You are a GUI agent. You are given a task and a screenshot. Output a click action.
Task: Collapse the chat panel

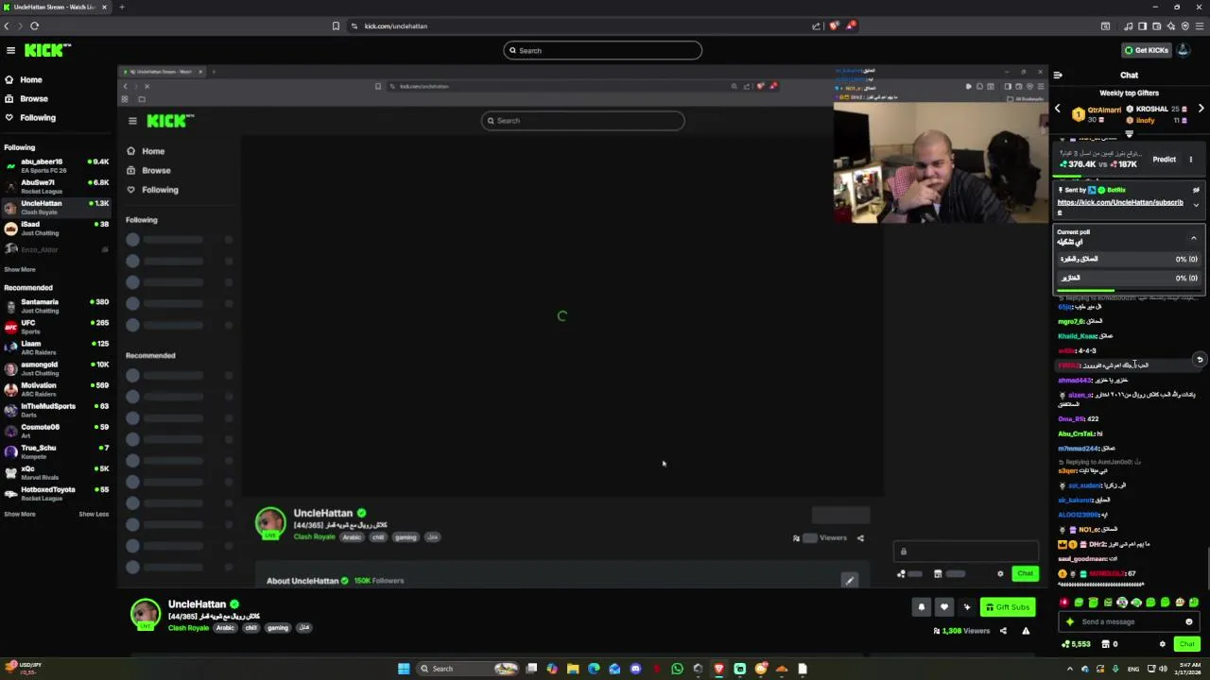point(1058,75)
